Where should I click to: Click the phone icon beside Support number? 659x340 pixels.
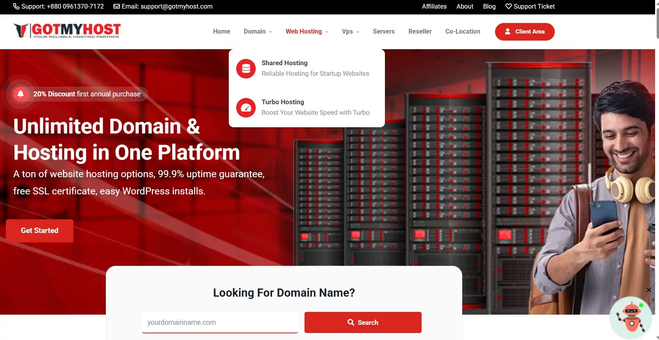point(16,6)
